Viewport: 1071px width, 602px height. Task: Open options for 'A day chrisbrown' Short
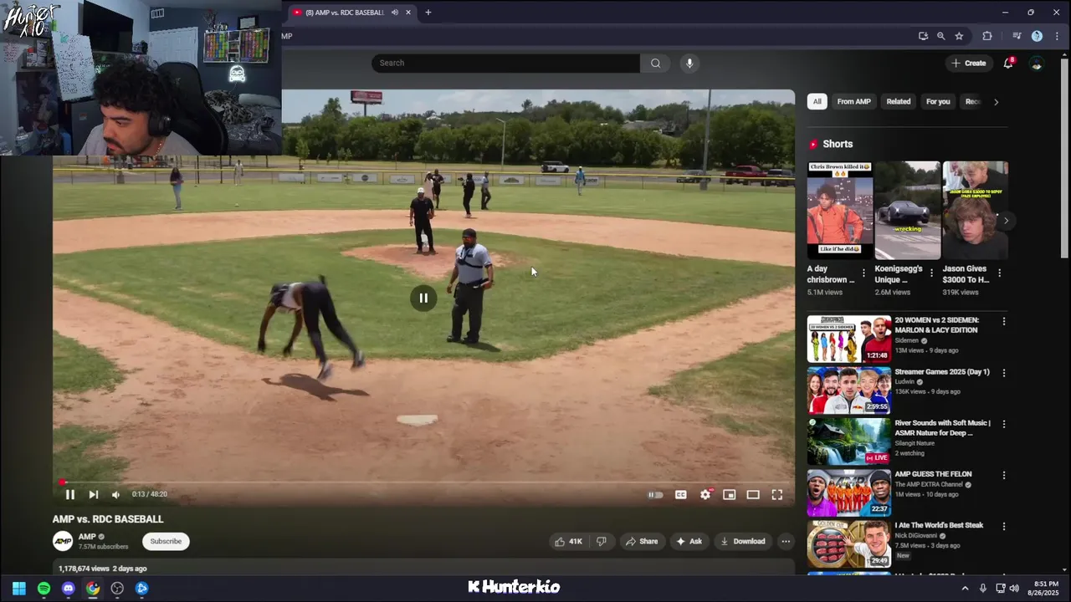863,273
